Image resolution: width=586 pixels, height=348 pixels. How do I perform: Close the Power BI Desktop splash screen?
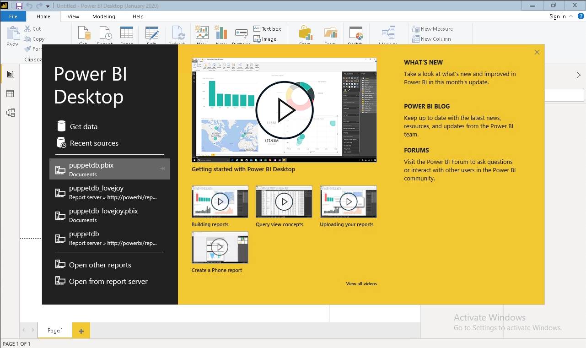[537, 52]
